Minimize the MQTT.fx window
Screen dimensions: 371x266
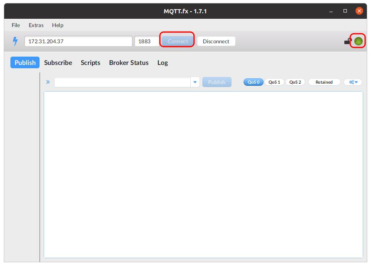pyautogui.click(x=331, y=11)
